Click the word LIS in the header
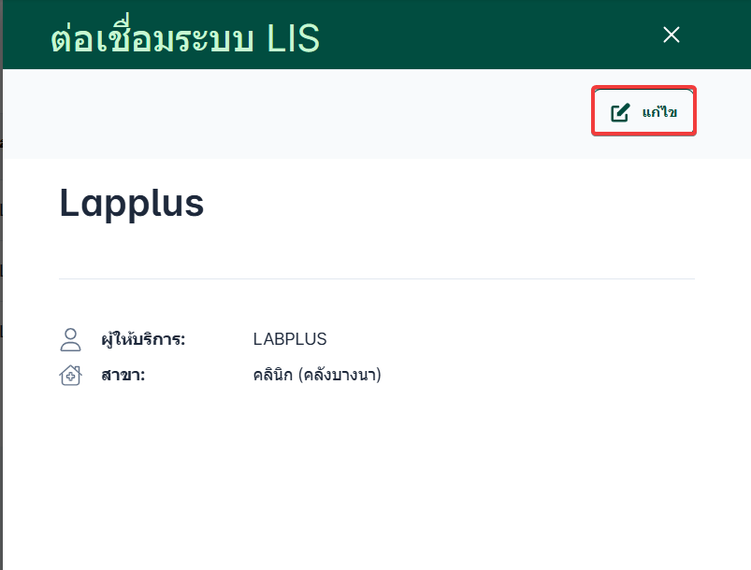Viewport: 751px width, 570px height. click(293, 38)
